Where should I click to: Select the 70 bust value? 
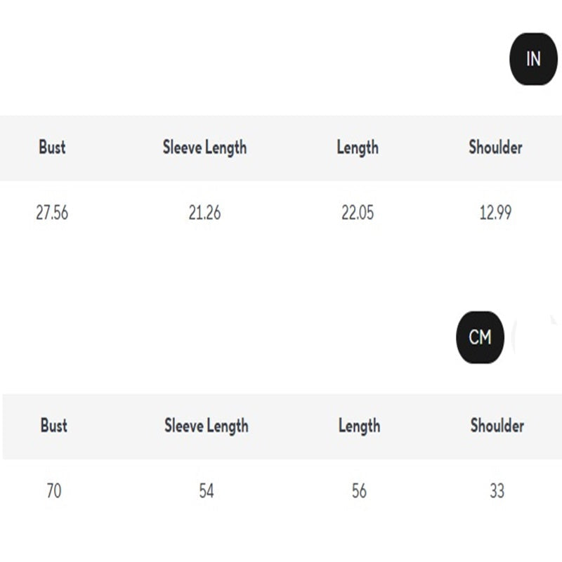pyautogui.click(x=53, y=491)
